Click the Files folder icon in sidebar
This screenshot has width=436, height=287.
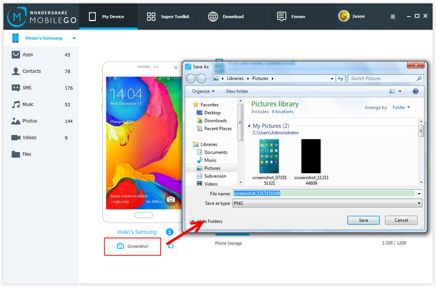(16, 154)
